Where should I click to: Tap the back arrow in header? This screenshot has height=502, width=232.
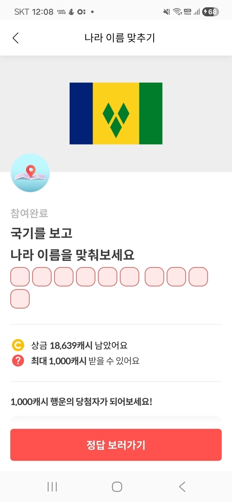[x=16, y=38]
